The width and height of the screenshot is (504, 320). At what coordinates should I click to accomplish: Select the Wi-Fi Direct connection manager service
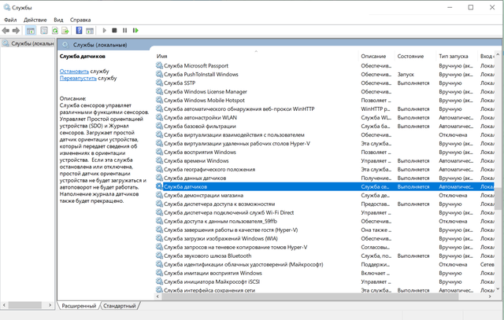324,212
